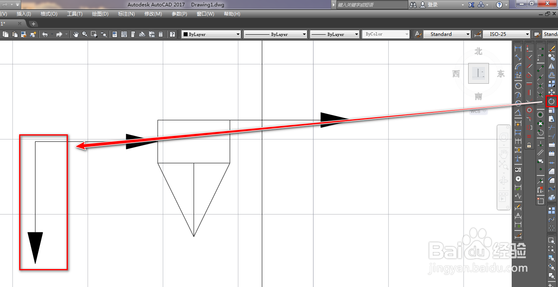Toggle the Midpoint object snap
Viewport: 558px width, 287px height.
click(x=540, y=77)
